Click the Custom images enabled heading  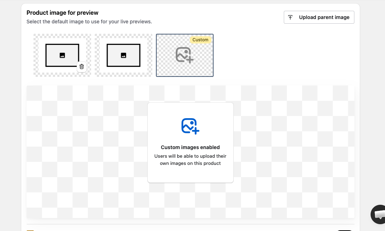coord(190,147)
